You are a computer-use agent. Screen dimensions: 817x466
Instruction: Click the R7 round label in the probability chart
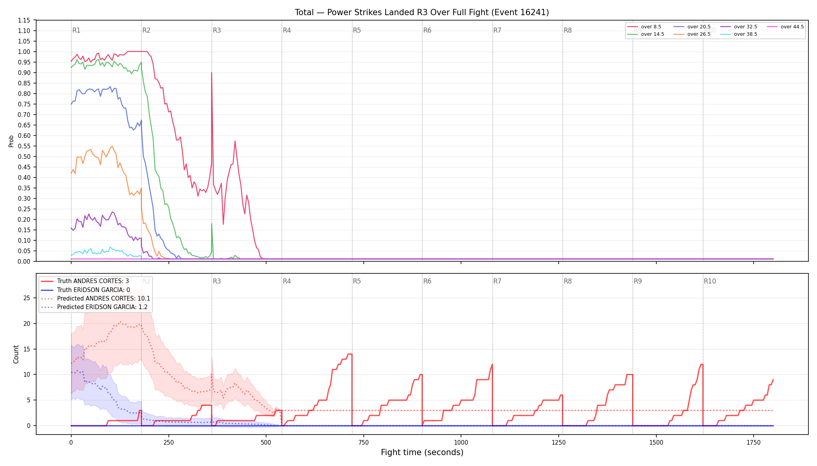click(497, 30)
